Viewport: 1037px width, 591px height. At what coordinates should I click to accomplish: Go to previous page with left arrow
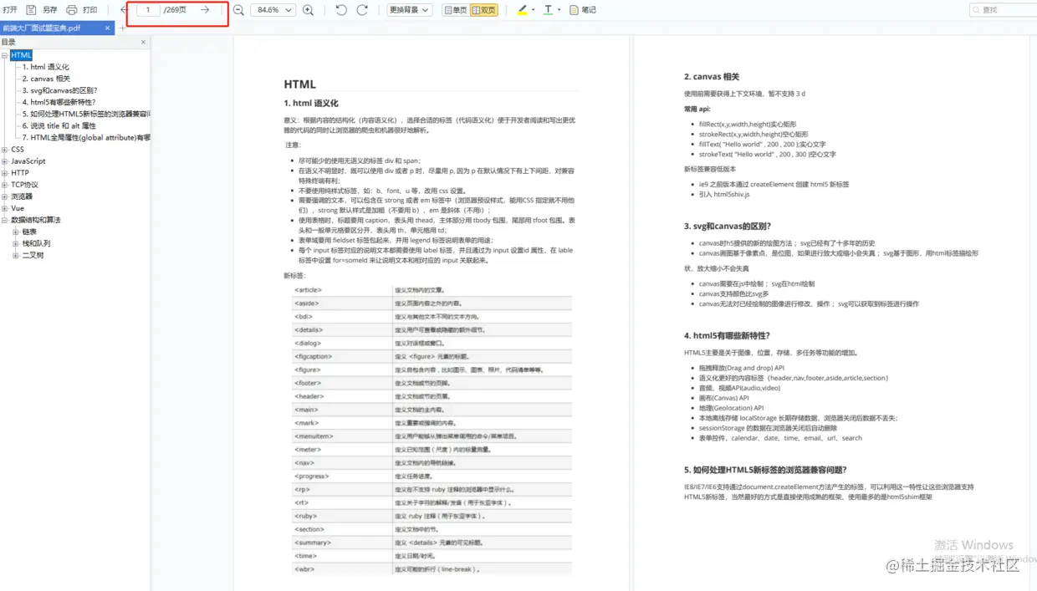click(124, 10)
